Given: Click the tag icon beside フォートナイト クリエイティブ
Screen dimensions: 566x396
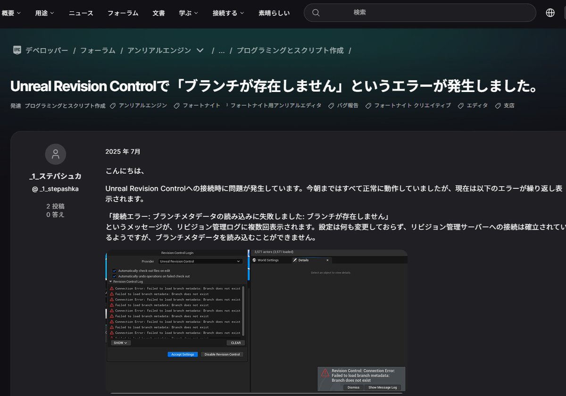Looking at the screenshot, I should [x=368, y=106].
